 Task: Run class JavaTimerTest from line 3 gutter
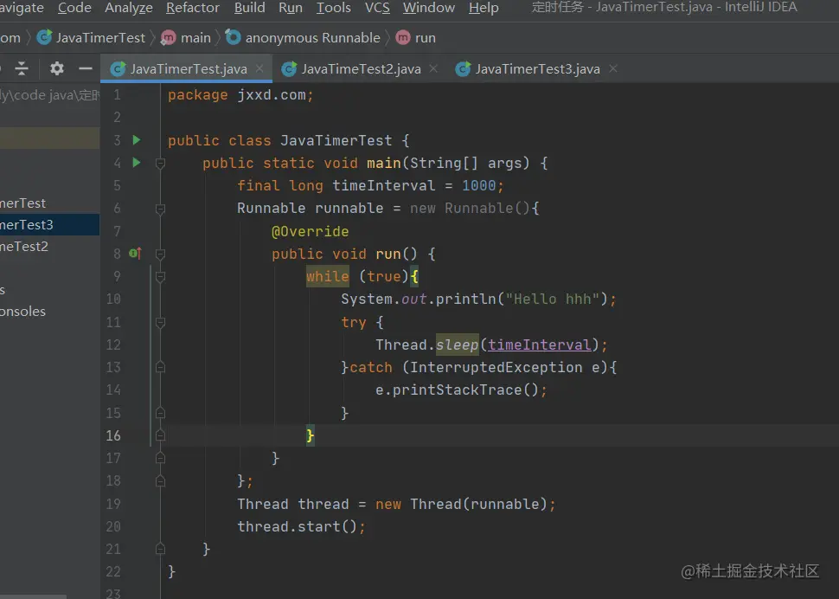coord(137,140)
